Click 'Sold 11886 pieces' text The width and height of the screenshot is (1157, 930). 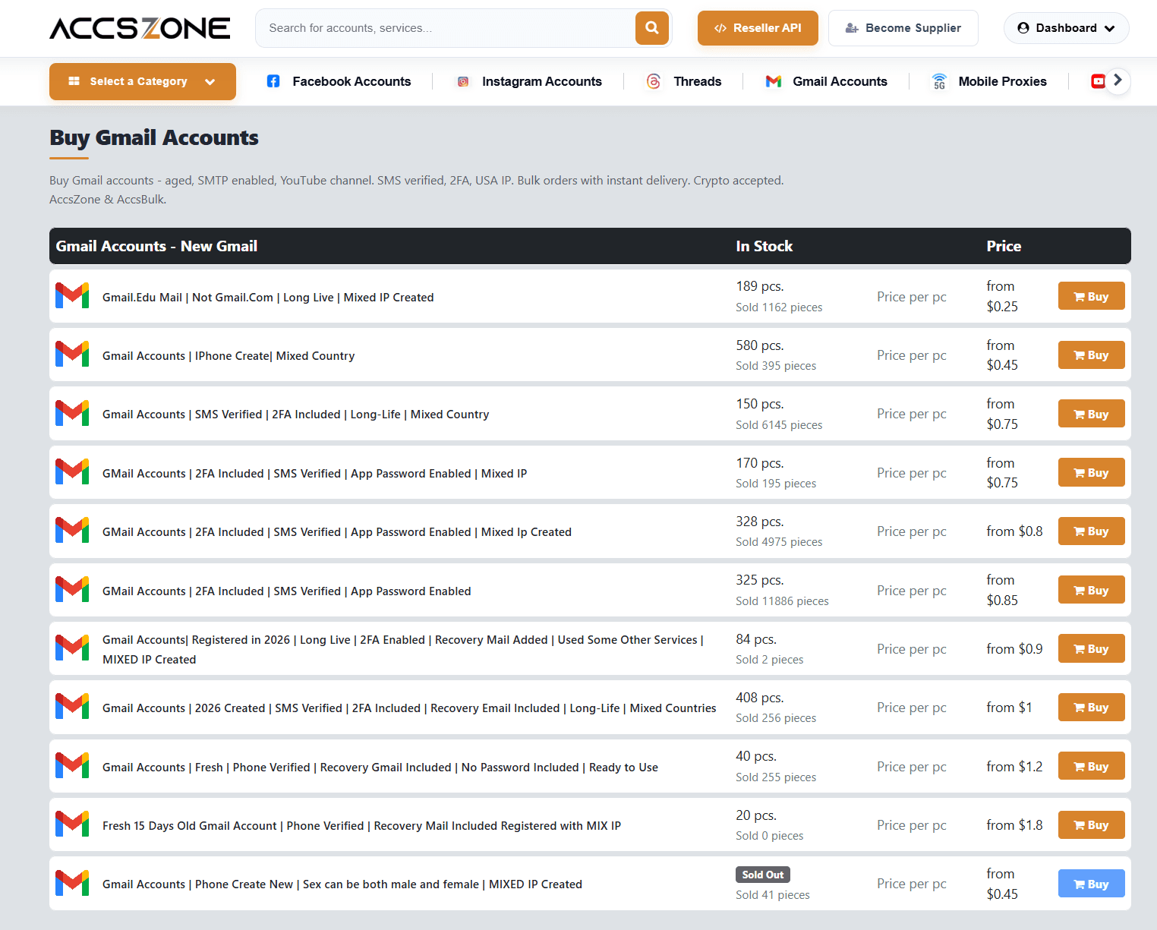(x=782, y=601)
